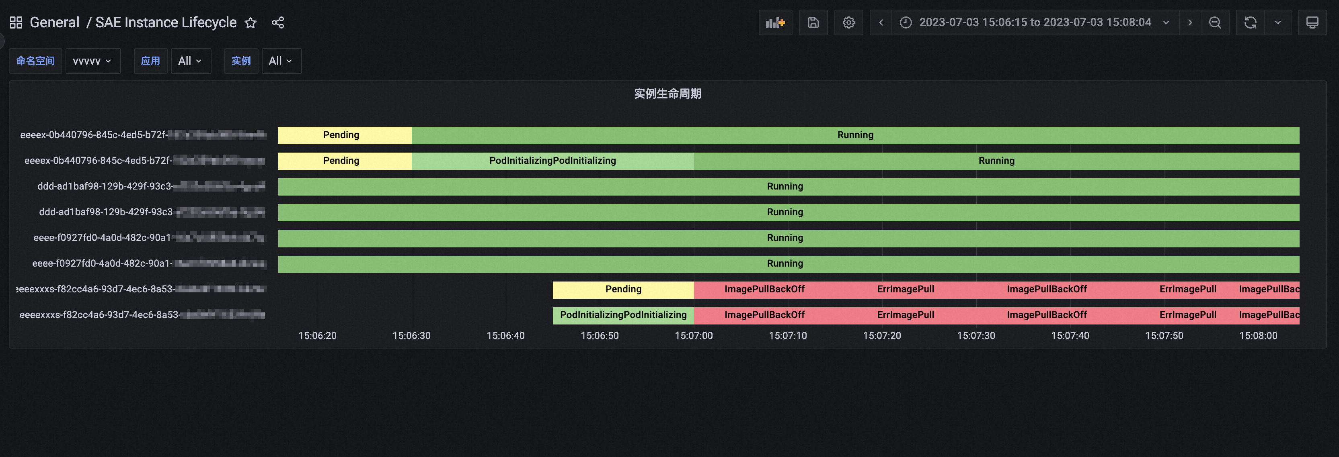Star the SAE Instance Lifecycle dashboard
Image resolution: width=1339 pixels, height=457 pixels.
(x=251, y=22)
